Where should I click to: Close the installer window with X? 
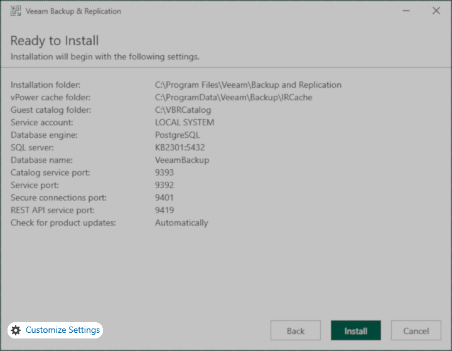436,11
